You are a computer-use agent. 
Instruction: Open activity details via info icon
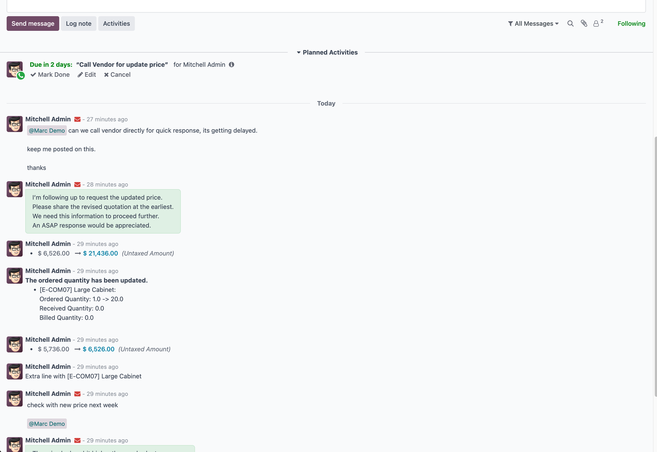click(231, 65)
